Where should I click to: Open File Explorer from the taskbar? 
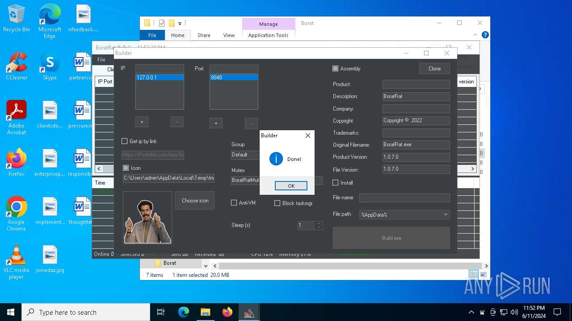click(x=205, y=312)
